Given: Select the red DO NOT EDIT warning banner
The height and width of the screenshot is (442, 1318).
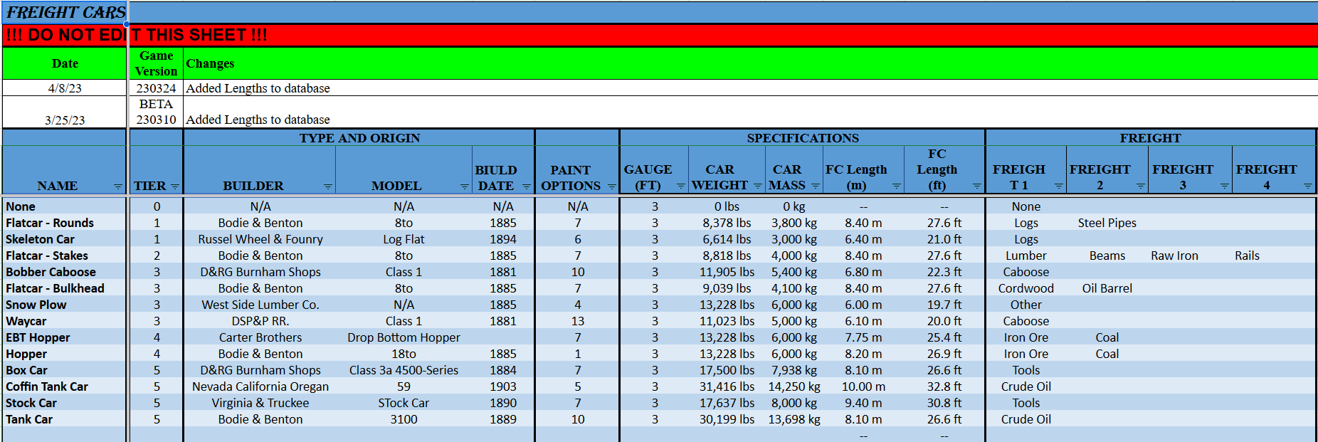Looking at the screenshot, I should pyautogui.click(x=659, y=35).
